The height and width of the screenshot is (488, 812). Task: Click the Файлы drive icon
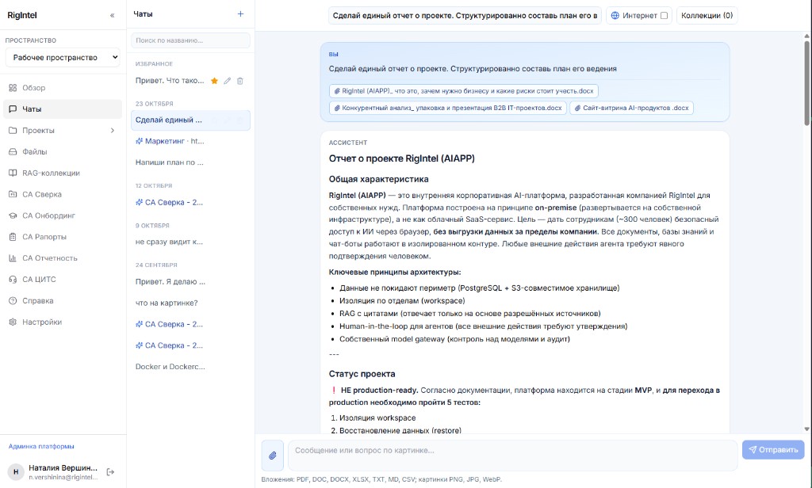13,151
